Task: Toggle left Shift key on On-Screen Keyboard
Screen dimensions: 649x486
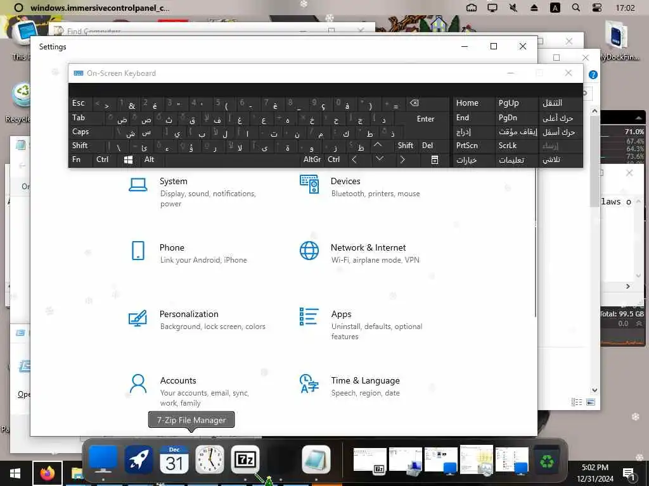Action: pos(86,146)
